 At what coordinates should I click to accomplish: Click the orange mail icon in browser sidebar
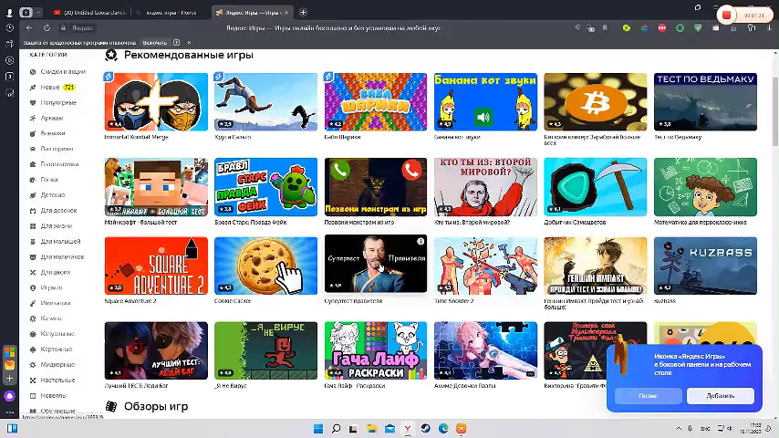pos(9,365)
